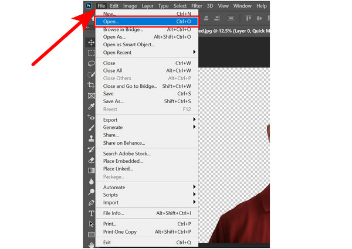Choose New... from File menu

[147, 13]
